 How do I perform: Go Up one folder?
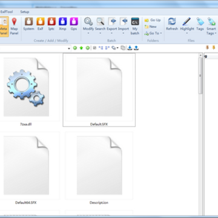tap(153, 20)
